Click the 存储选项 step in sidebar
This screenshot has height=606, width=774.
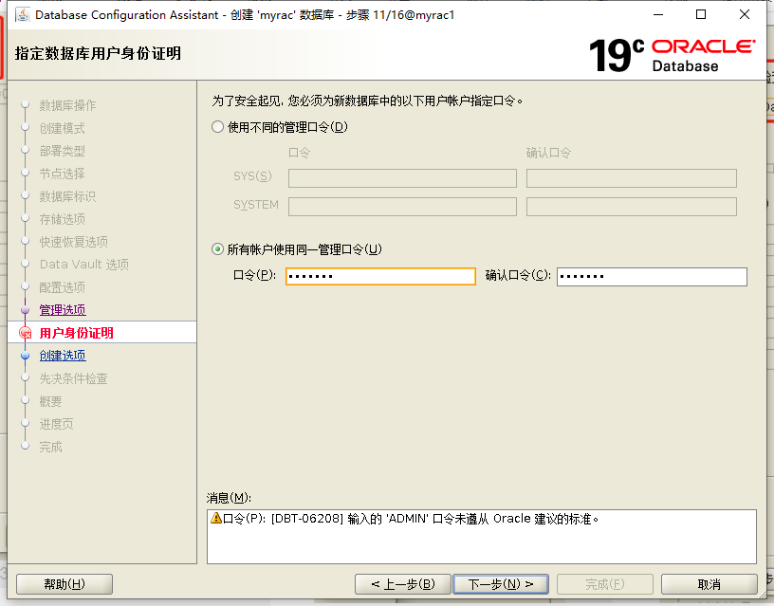pyautogui.click(x=63, y=219)
